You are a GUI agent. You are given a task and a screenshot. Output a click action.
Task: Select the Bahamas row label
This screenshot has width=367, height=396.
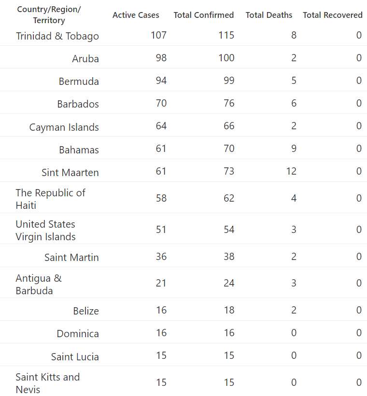click(x=79, y=150)
